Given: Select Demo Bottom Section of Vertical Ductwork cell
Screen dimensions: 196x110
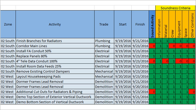Looking at the screenshot, I should pyautogui.click(x=55, y=102).
